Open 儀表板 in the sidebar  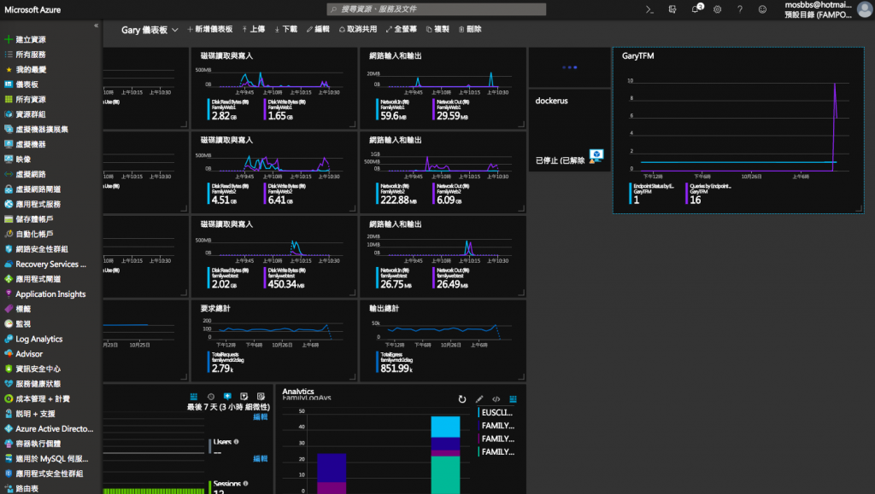coord(26,84)
